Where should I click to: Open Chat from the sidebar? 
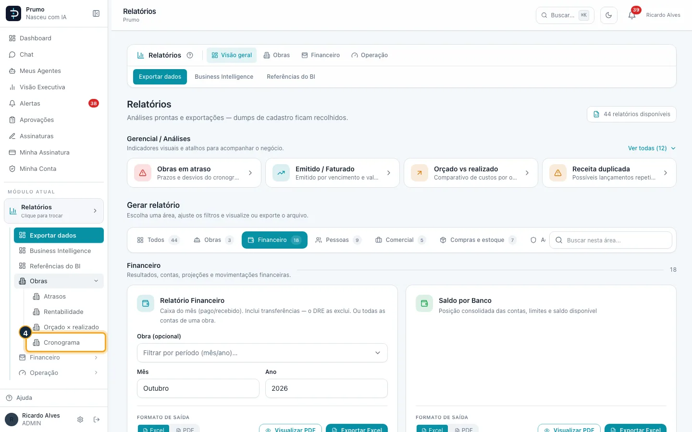coord(54,55)
